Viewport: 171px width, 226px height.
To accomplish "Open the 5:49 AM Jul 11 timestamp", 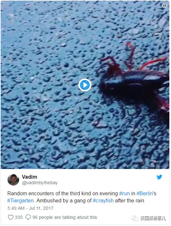I will 31,208.
